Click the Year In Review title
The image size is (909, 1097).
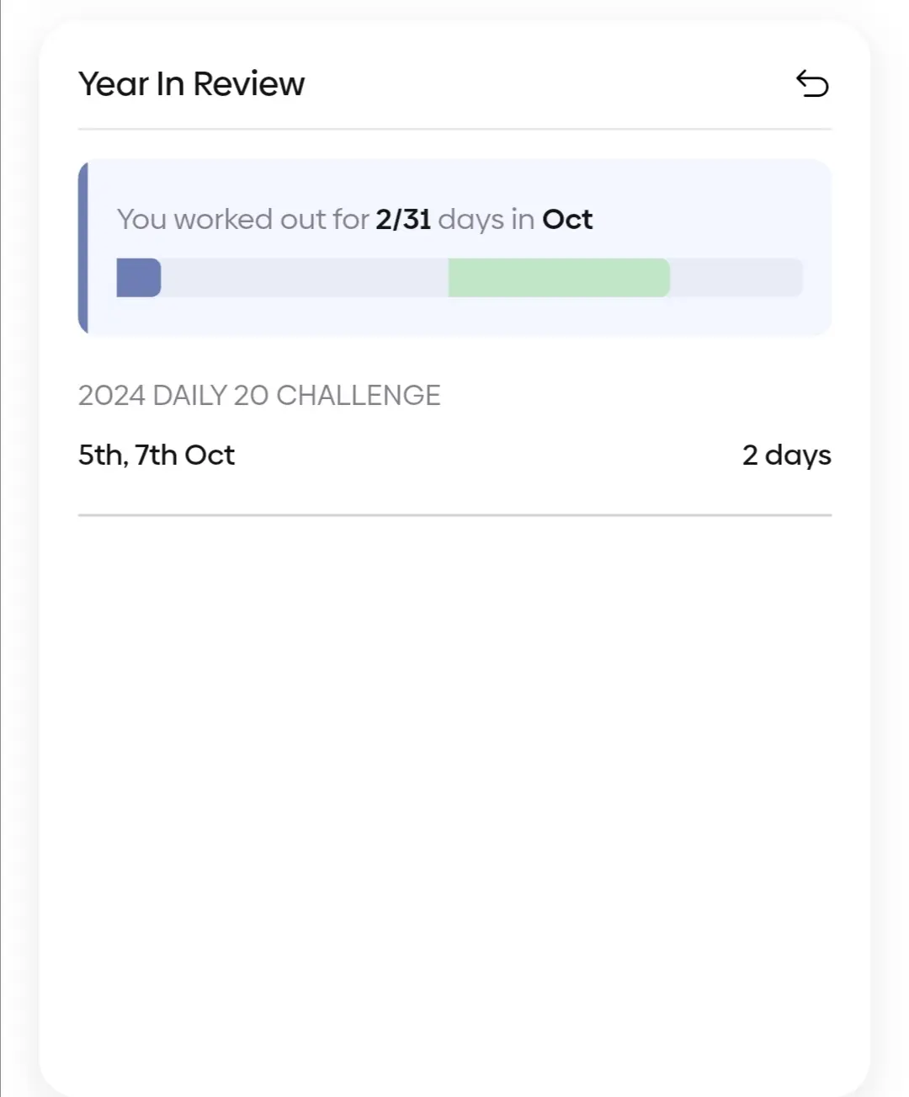click(x=191, y=84)
